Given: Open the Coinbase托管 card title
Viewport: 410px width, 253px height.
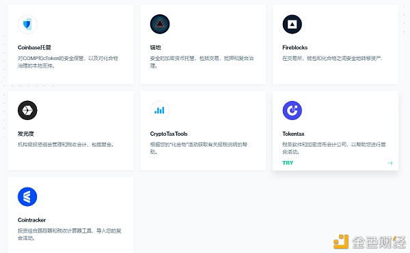Looking at the screenshot, I should [x=34, y=48].
